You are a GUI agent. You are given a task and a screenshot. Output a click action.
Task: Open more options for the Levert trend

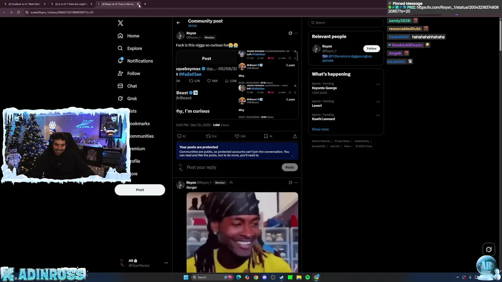click(x=378, y=102)
